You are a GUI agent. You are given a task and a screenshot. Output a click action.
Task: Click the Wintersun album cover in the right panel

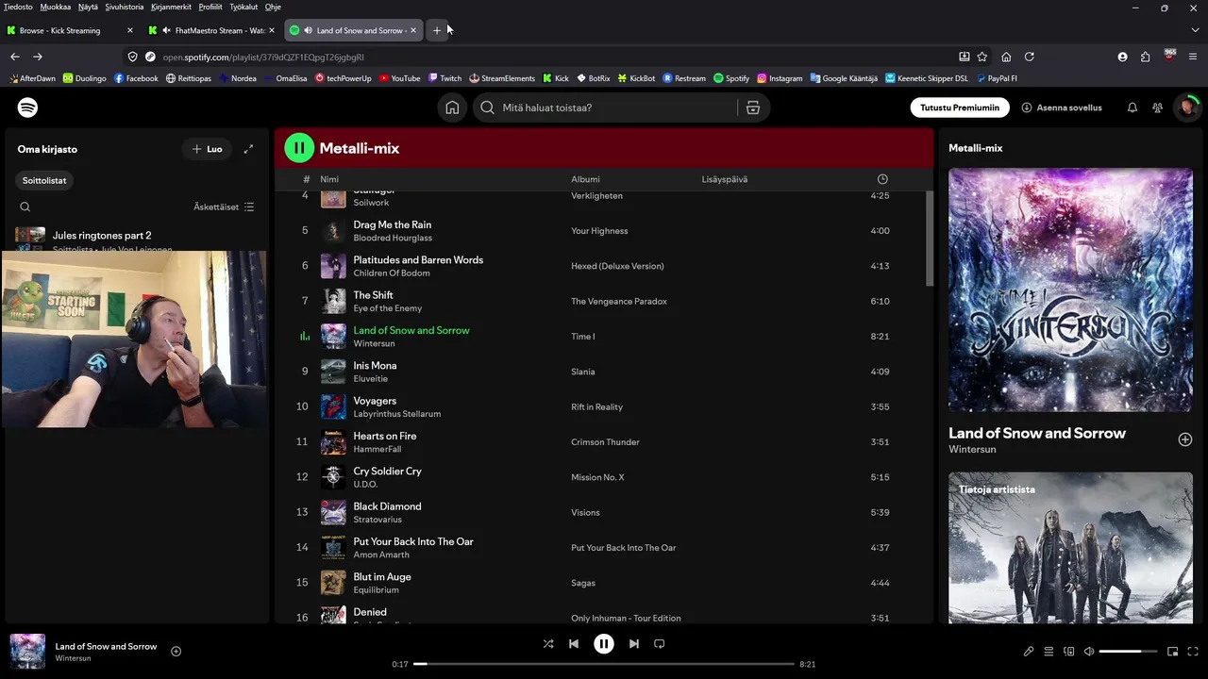click(x=1070, y=290)
